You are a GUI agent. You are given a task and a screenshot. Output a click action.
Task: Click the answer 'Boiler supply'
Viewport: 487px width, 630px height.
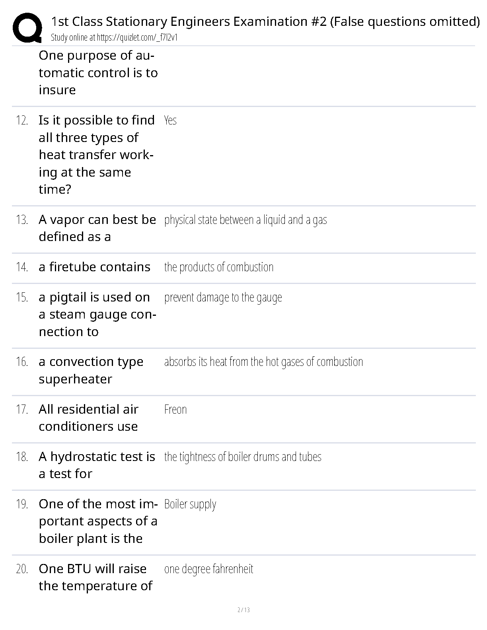click(x=190, y=504)
